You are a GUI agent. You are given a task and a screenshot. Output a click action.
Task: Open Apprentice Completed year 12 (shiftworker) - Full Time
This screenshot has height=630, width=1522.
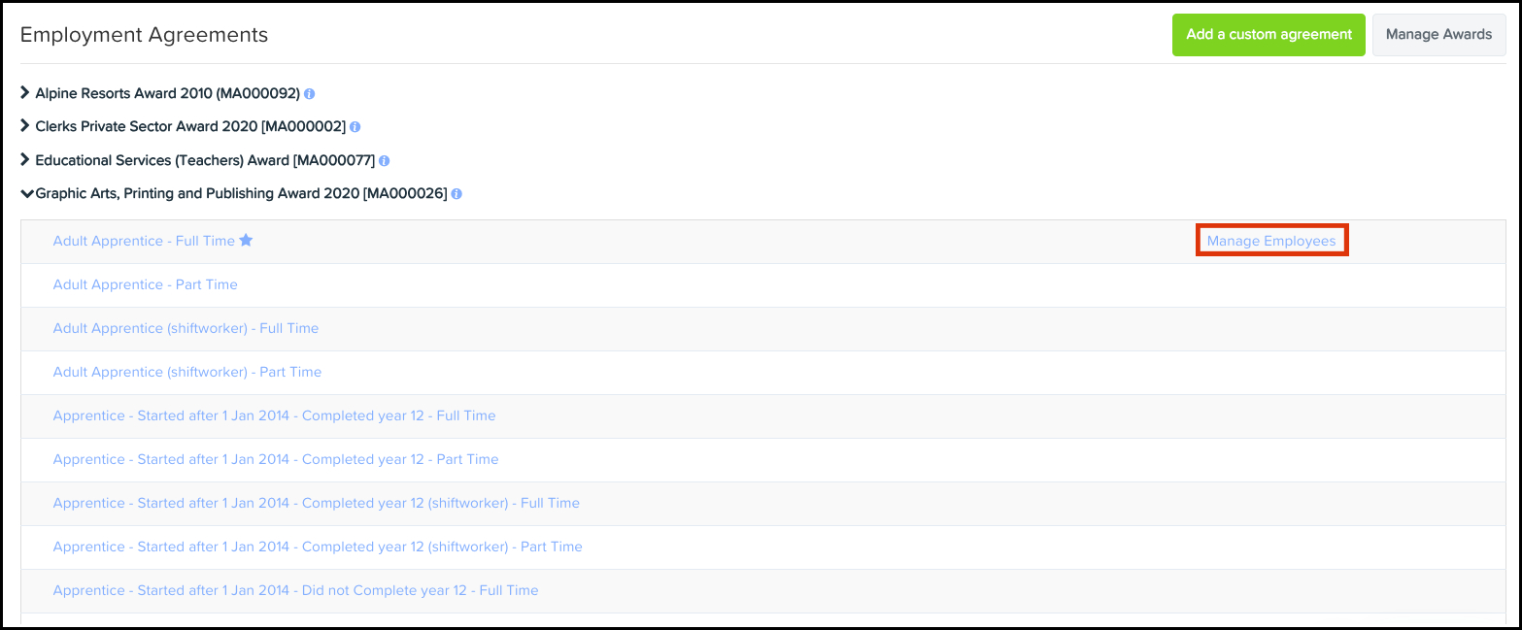[x=316, y=503]
